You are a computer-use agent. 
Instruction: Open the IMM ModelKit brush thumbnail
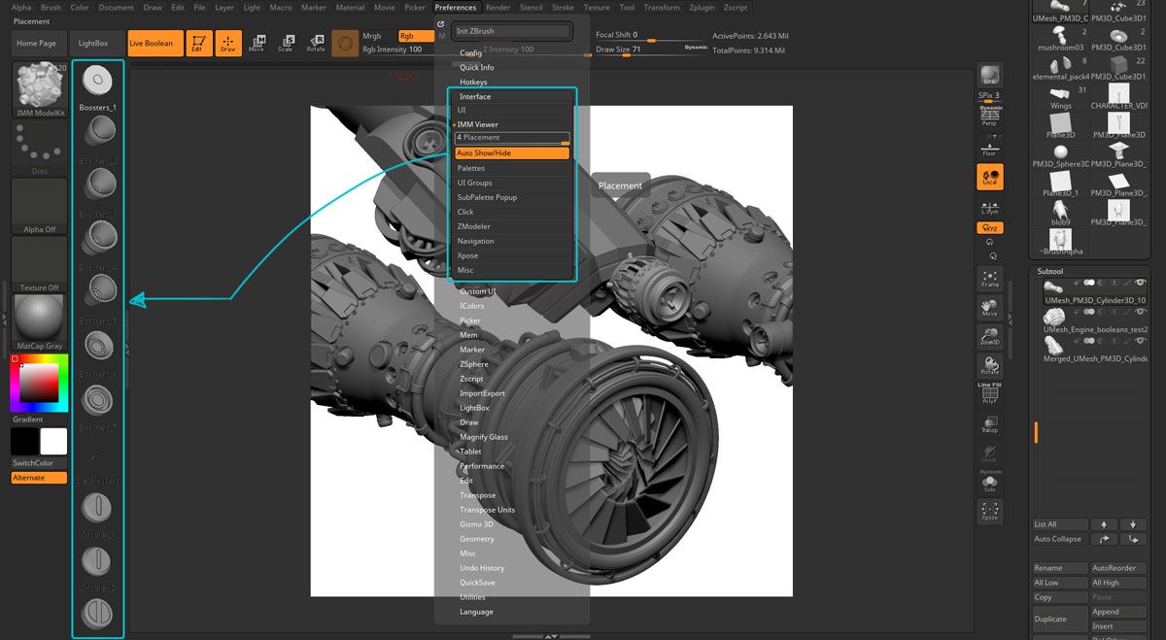coord(40,89)
